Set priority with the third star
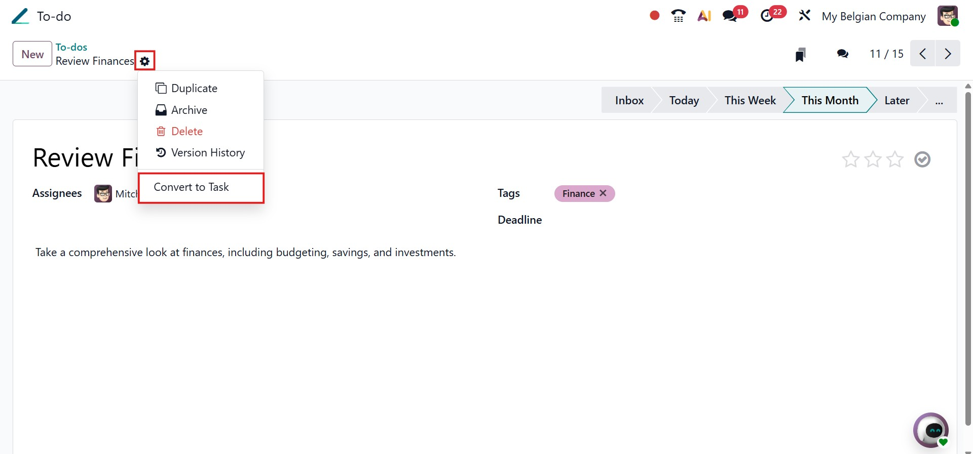Viewport: 973px width, 454px height. coord(895,159)
